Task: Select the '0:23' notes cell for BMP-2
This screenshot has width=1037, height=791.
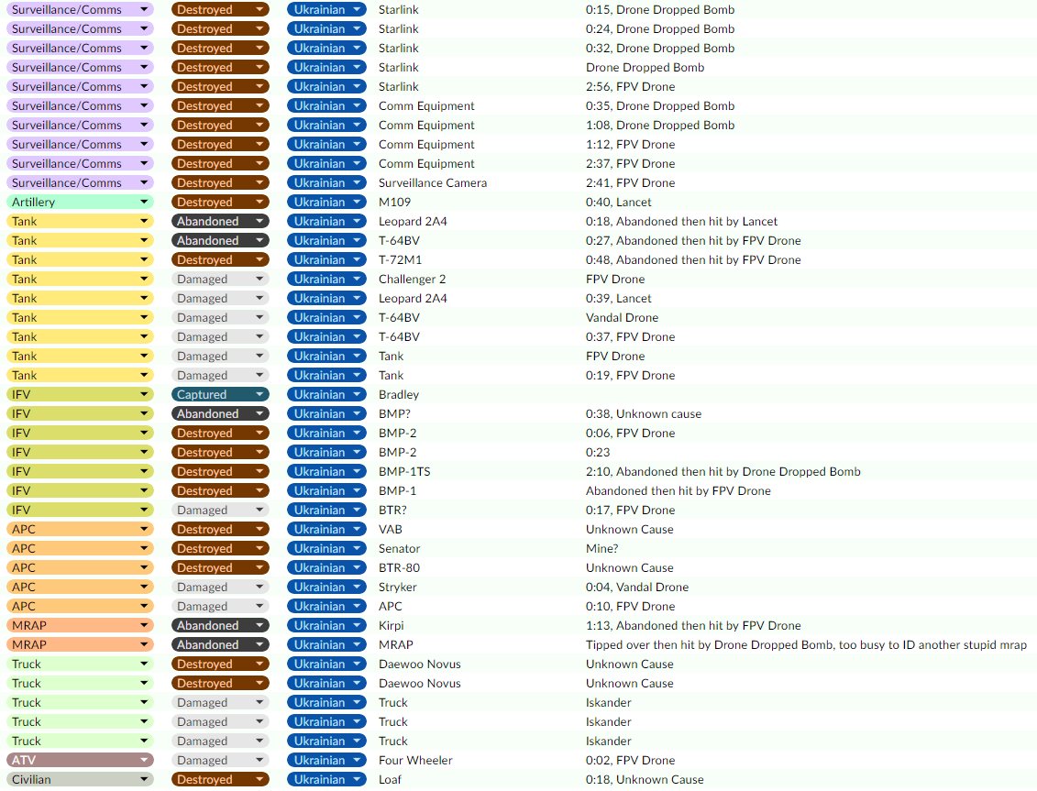Action: coord(598,453)
